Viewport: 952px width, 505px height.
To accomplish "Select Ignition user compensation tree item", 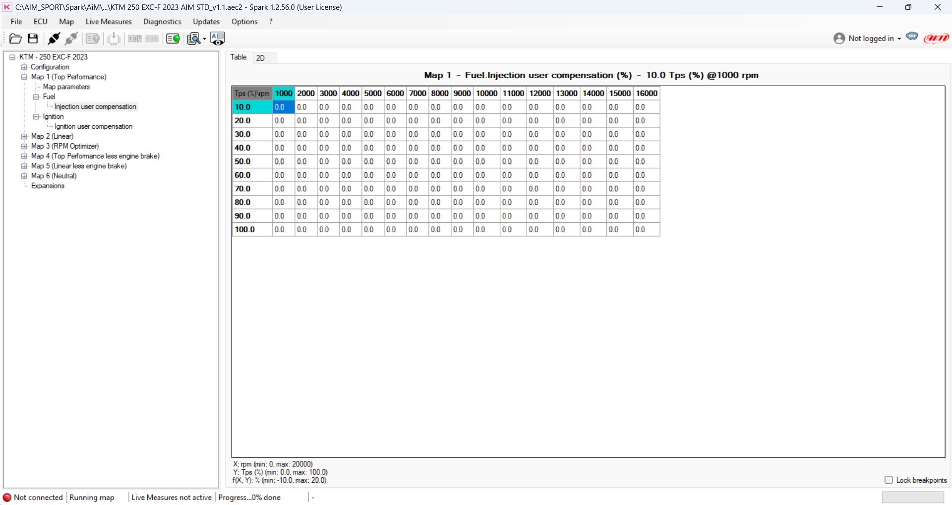I will (94, 127).
